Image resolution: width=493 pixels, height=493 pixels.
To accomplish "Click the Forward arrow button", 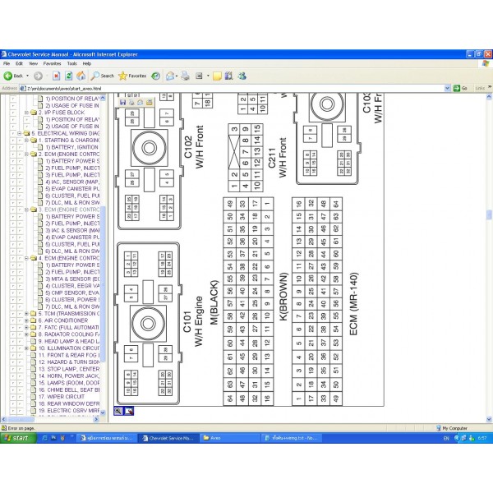I will (38, 76).
